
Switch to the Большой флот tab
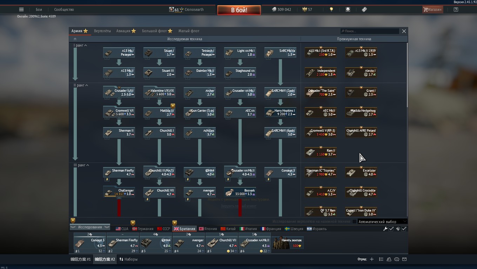tap(157, 31)
